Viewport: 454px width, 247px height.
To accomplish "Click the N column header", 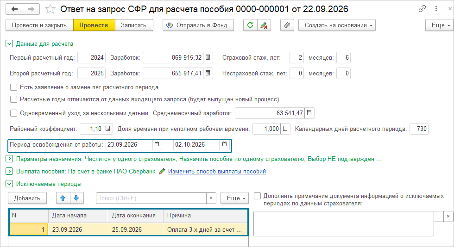I will (x=29, y=216).
